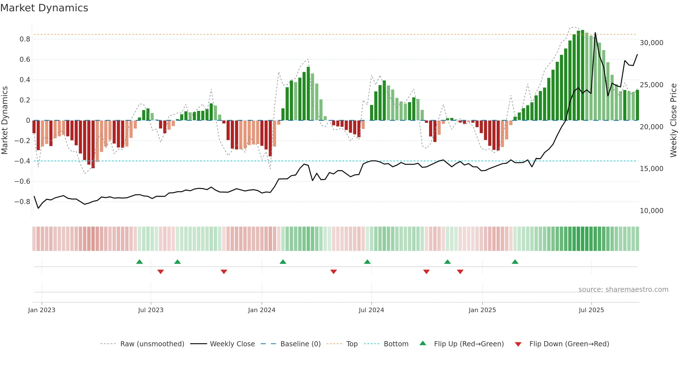Click the red flip-down triangle after Jul 2023

click(161, 271)
